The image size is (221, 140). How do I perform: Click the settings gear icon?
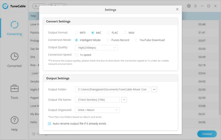click(x=189, y=6)
